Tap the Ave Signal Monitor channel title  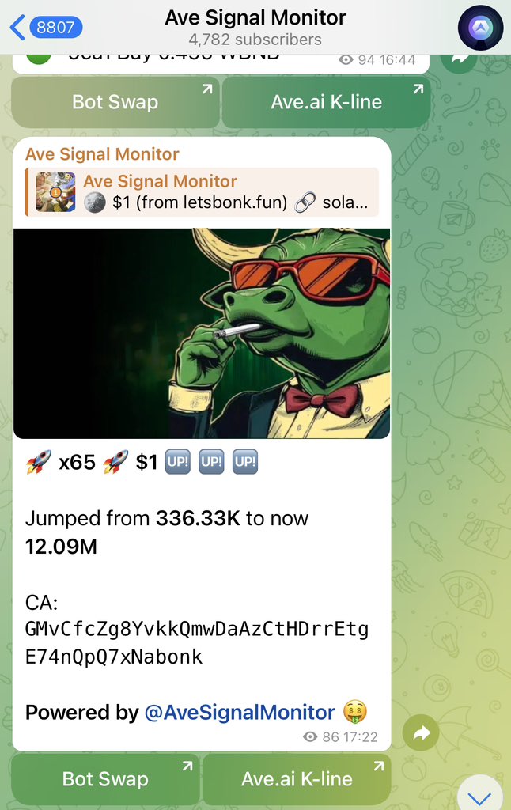click(x=255, y=17)
